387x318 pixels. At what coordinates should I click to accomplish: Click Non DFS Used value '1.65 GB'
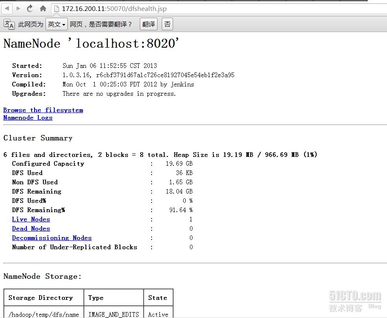[181, 182]
